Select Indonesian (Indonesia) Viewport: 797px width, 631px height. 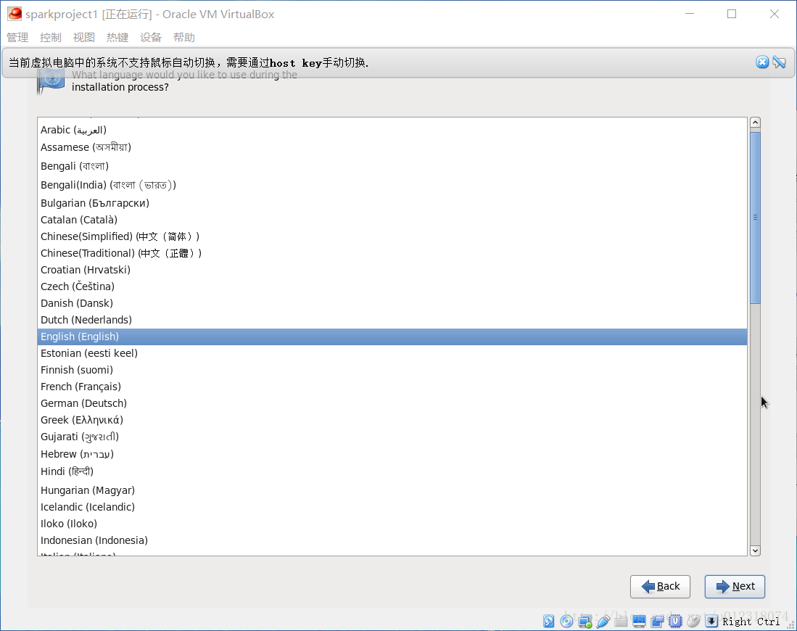pos(392,540)
